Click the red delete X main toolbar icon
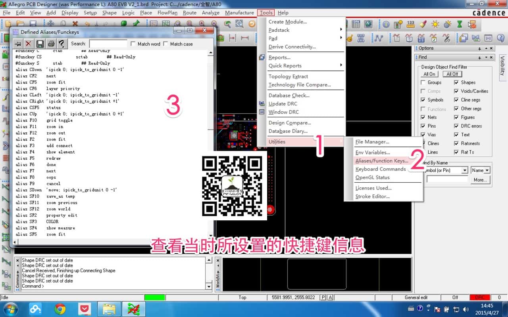This screenshot has height=317, width=508. (75, 24)
